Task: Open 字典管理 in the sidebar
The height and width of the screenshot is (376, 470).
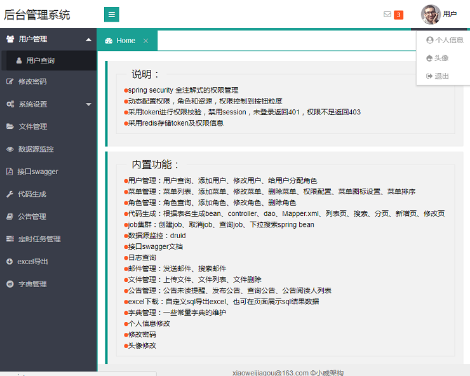Action: point(32,284)
